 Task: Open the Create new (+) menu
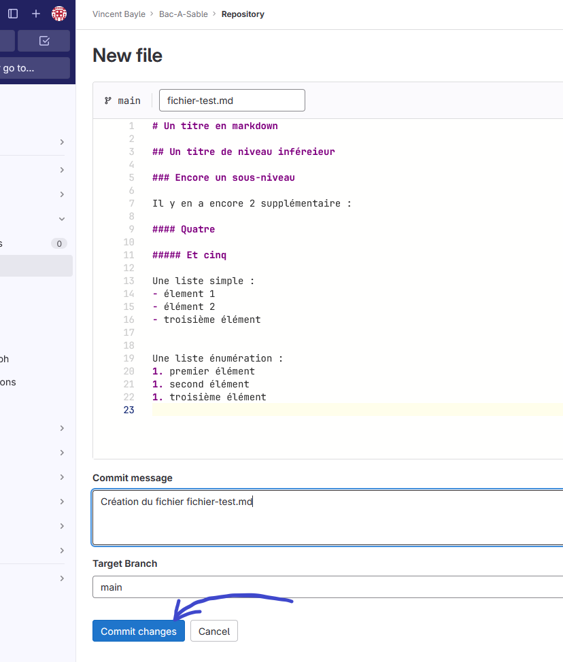point(35,14)
